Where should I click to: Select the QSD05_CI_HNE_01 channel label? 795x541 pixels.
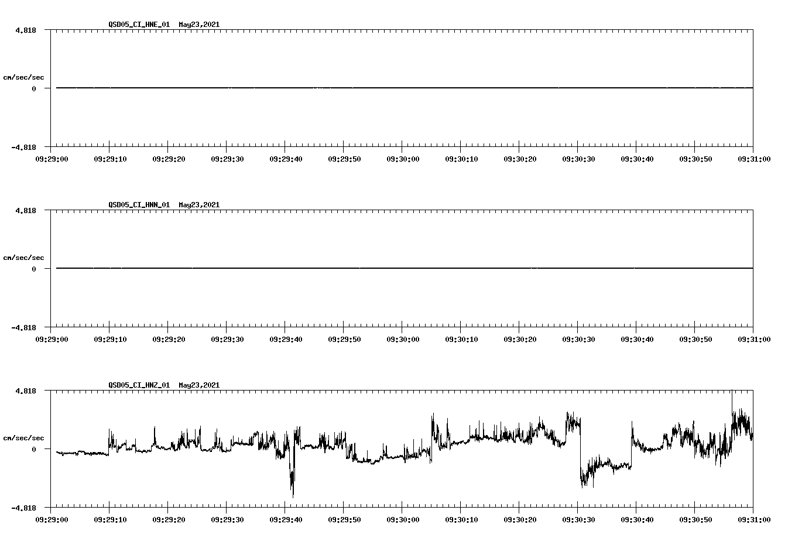click(x=139, y=25)
